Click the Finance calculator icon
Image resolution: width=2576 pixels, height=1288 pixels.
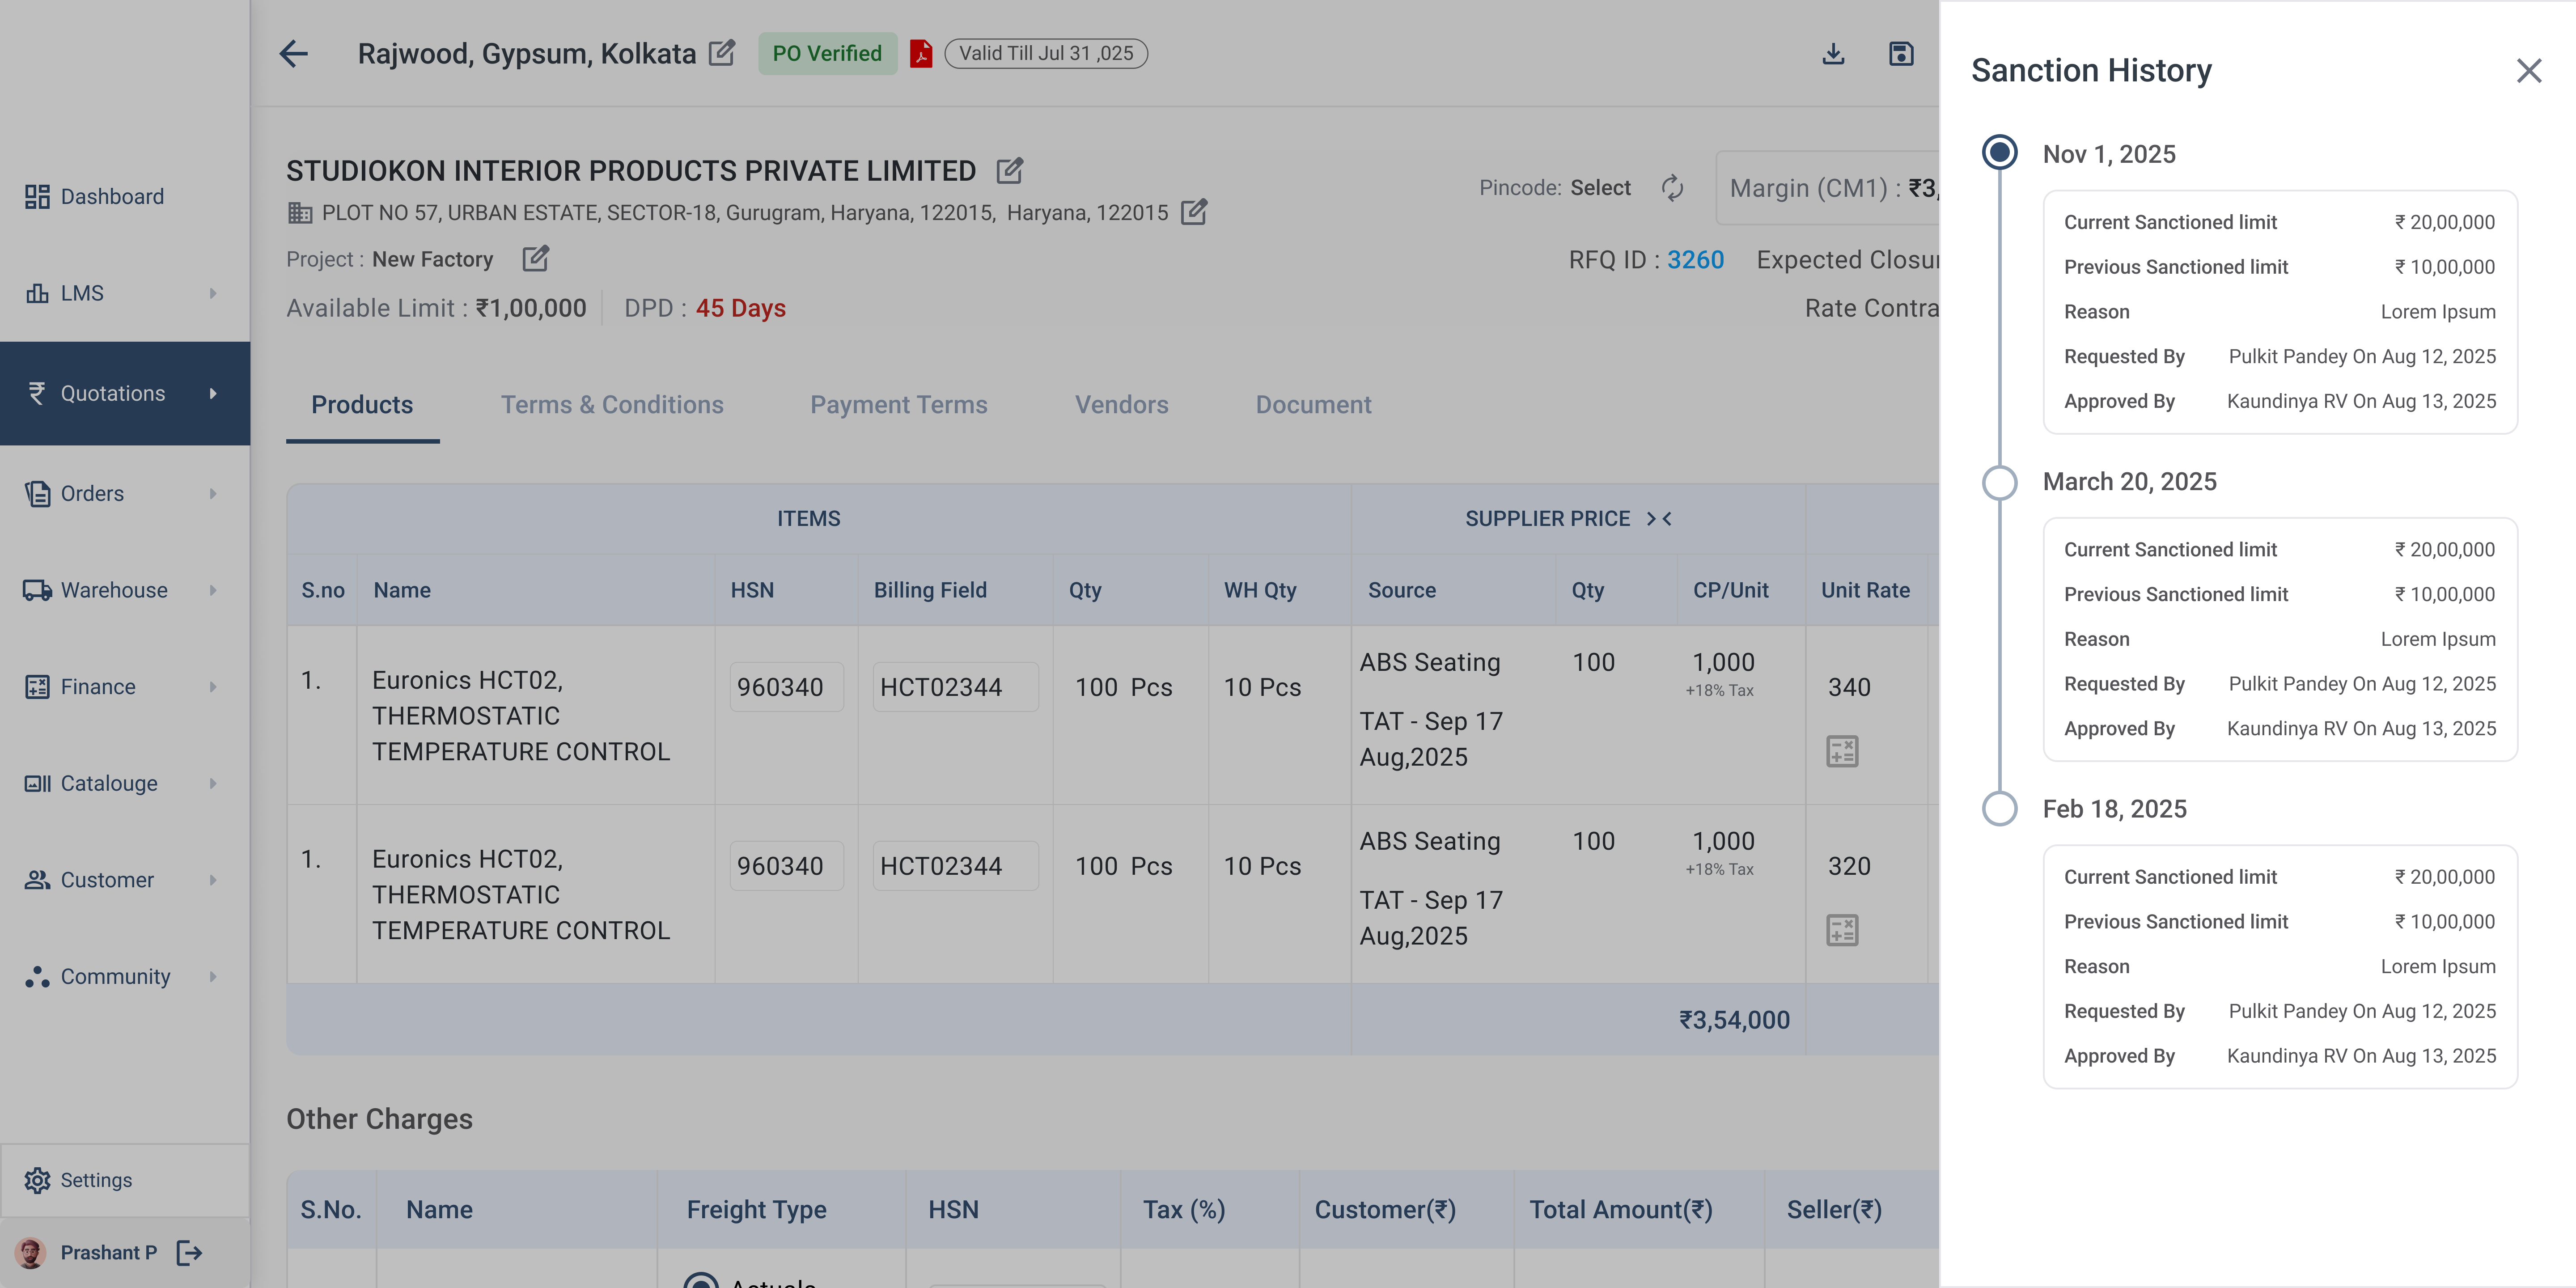click(x=37, y=687)
